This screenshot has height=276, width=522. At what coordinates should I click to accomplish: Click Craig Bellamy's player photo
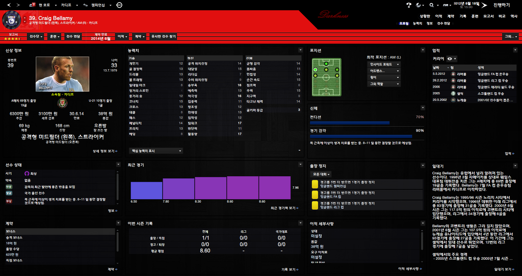point(62,74)
